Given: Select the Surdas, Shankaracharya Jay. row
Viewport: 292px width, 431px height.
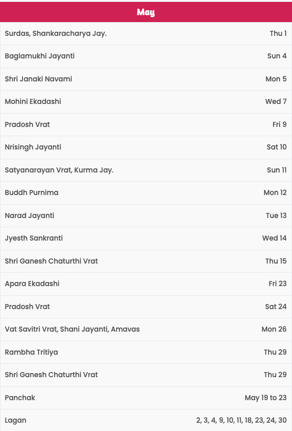Looking at the screenshot, I should (146, 34).
